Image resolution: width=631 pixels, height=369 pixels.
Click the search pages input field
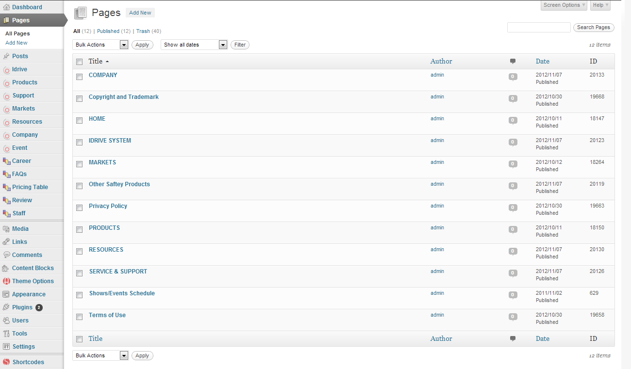pos(539,27)
